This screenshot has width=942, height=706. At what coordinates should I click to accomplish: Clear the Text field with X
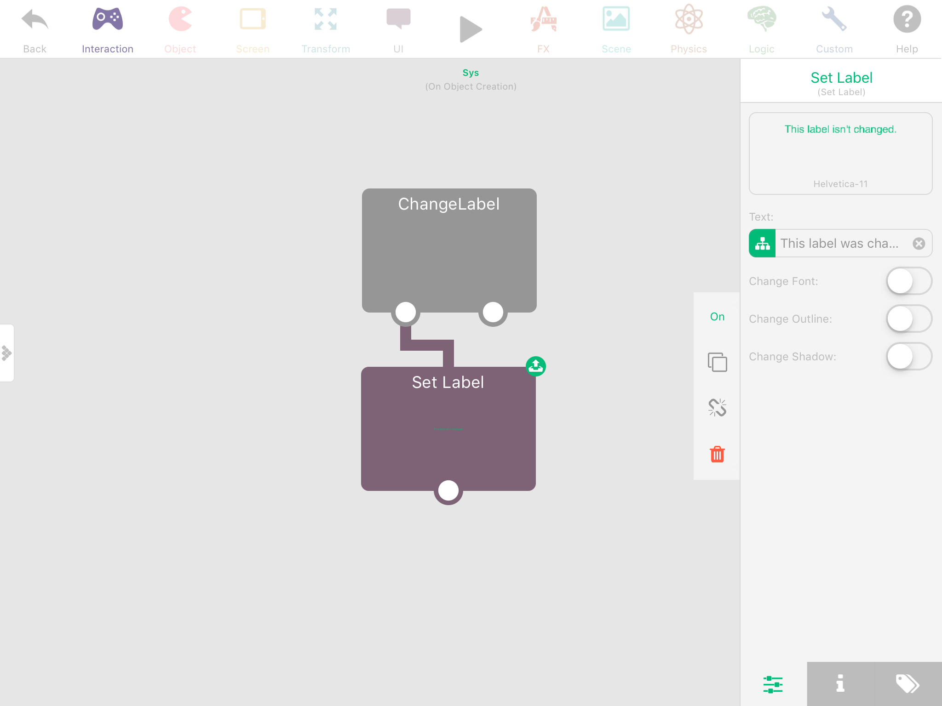click(919, 244)
